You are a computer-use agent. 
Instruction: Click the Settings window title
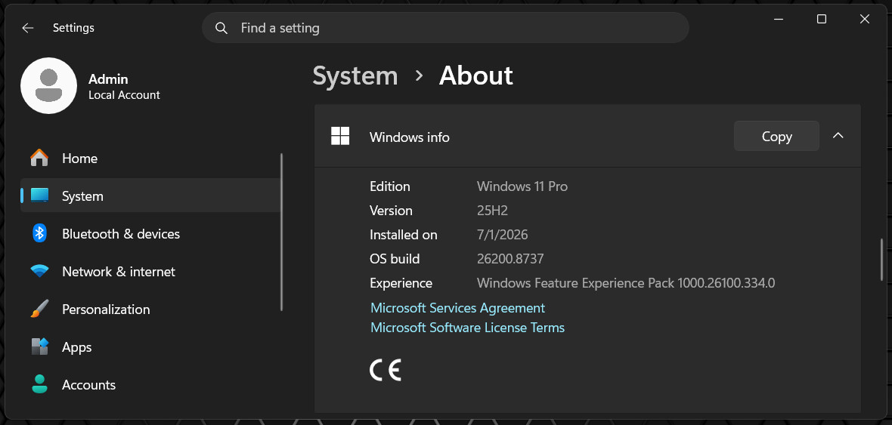(x=73, y=28)
